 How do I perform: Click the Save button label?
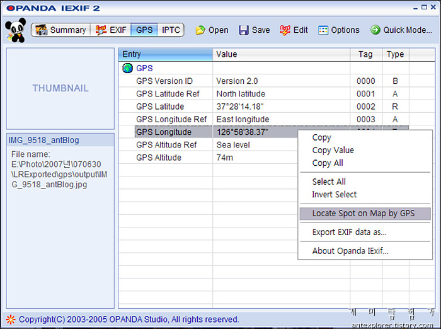click(x=261, y=30)
